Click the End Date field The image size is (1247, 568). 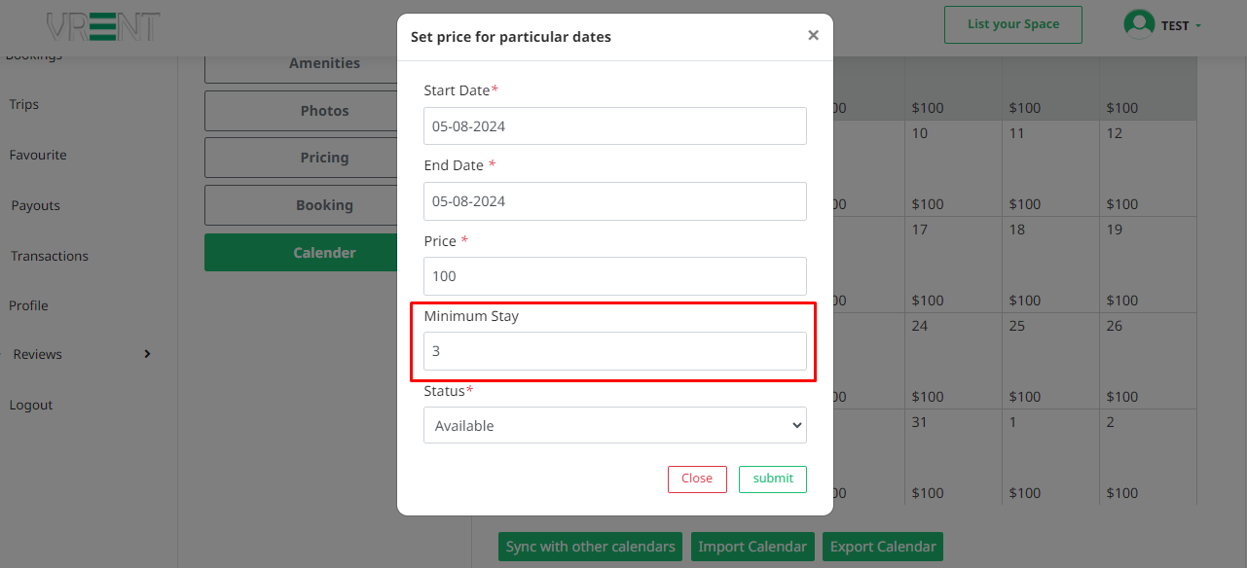(x=614, y=201)
